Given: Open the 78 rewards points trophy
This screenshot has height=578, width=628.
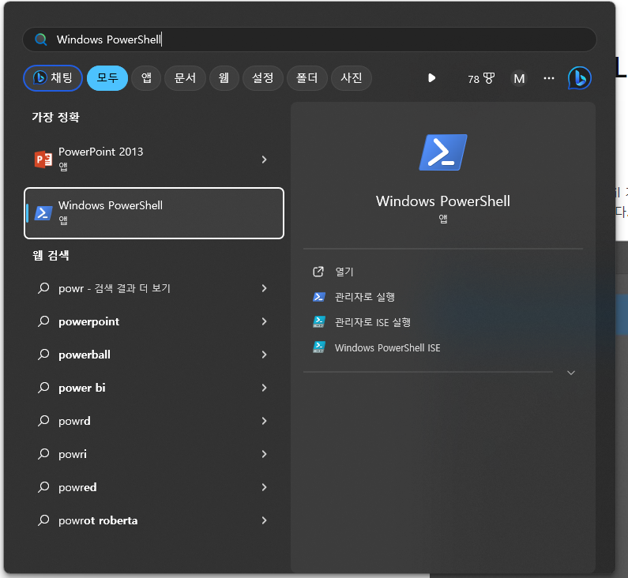Looking at the screenshot, I should click(x=481, y=78).
